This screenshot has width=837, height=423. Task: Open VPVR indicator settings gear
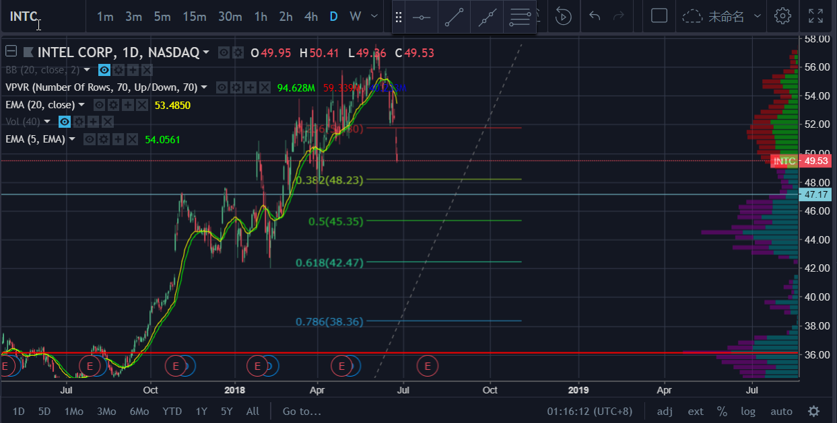[236, 87]
